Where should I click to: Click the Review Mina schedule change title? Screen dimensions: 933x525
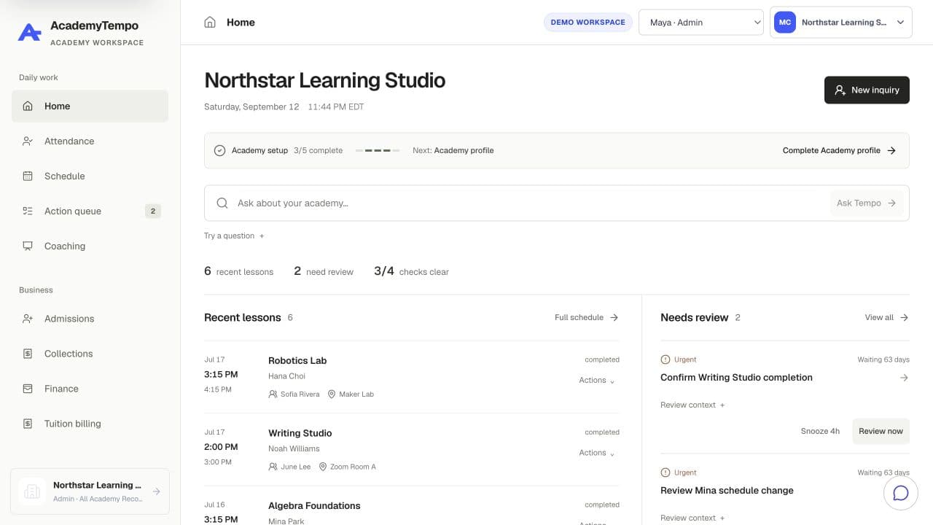coord(727,490)
